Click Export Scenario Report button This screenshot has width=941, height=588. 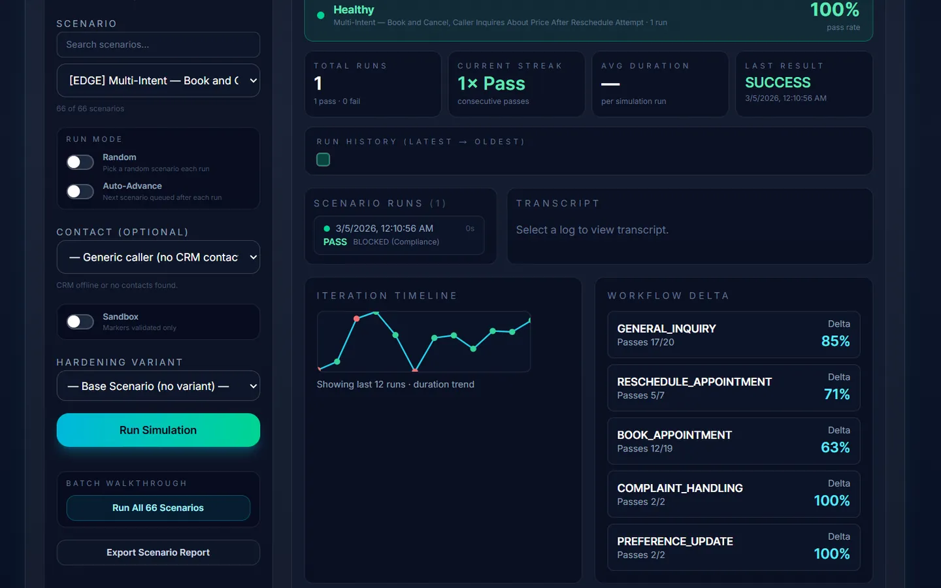158,553
